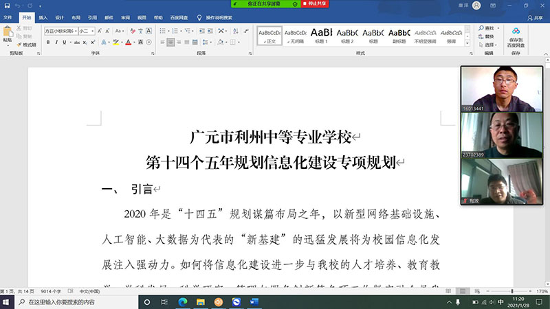
Task: Toggle Bold formatting
Action: (x=48, y=42)
